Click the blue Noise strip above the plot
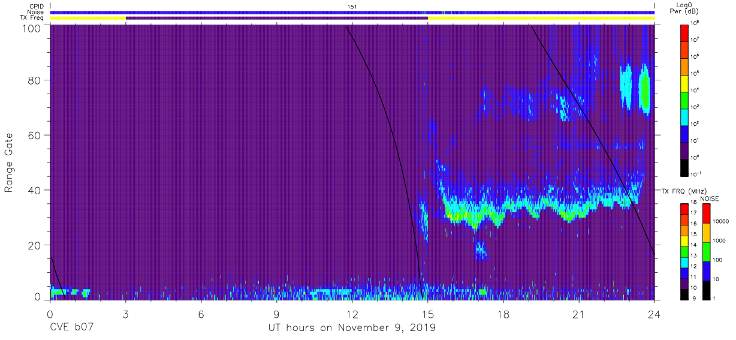This screenshot has width=736, height=340. tap(352, 12)
